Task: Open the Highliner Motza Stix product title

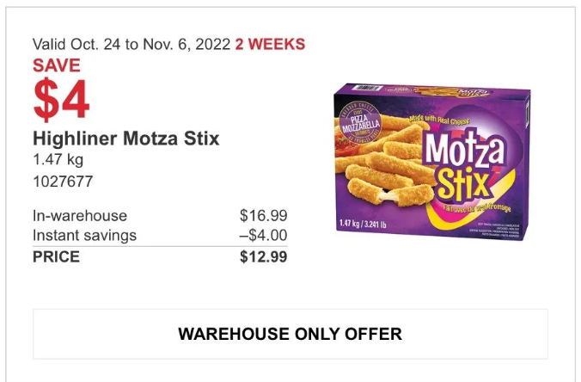Action: [x=125, y=139]
